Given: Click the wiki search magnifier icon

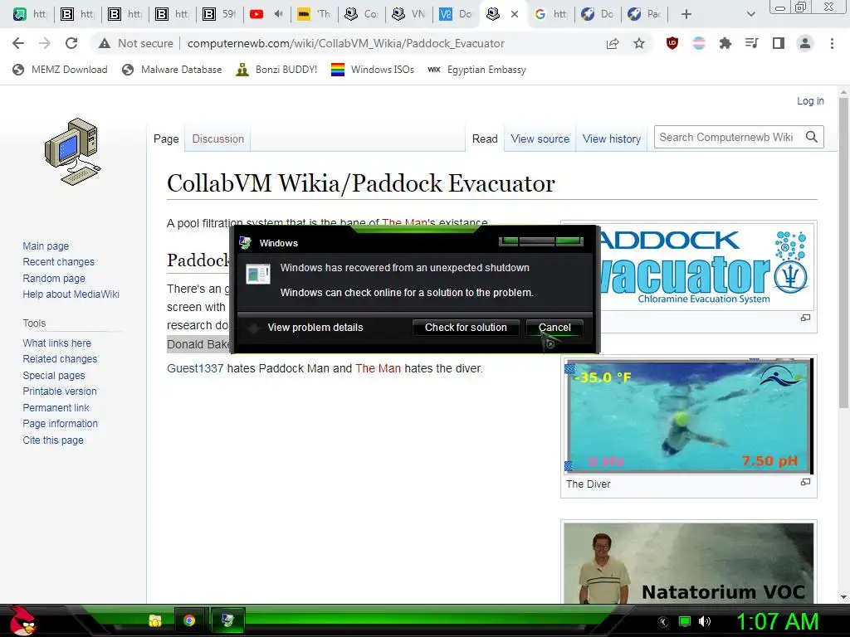Looking at the screenshot, I should (812, 137).
